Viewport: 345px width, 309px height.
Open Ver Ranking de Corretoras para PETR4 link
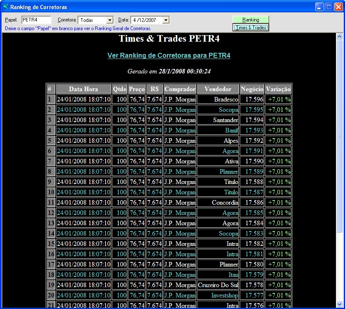pyautogui.click(x=169, y=55)
